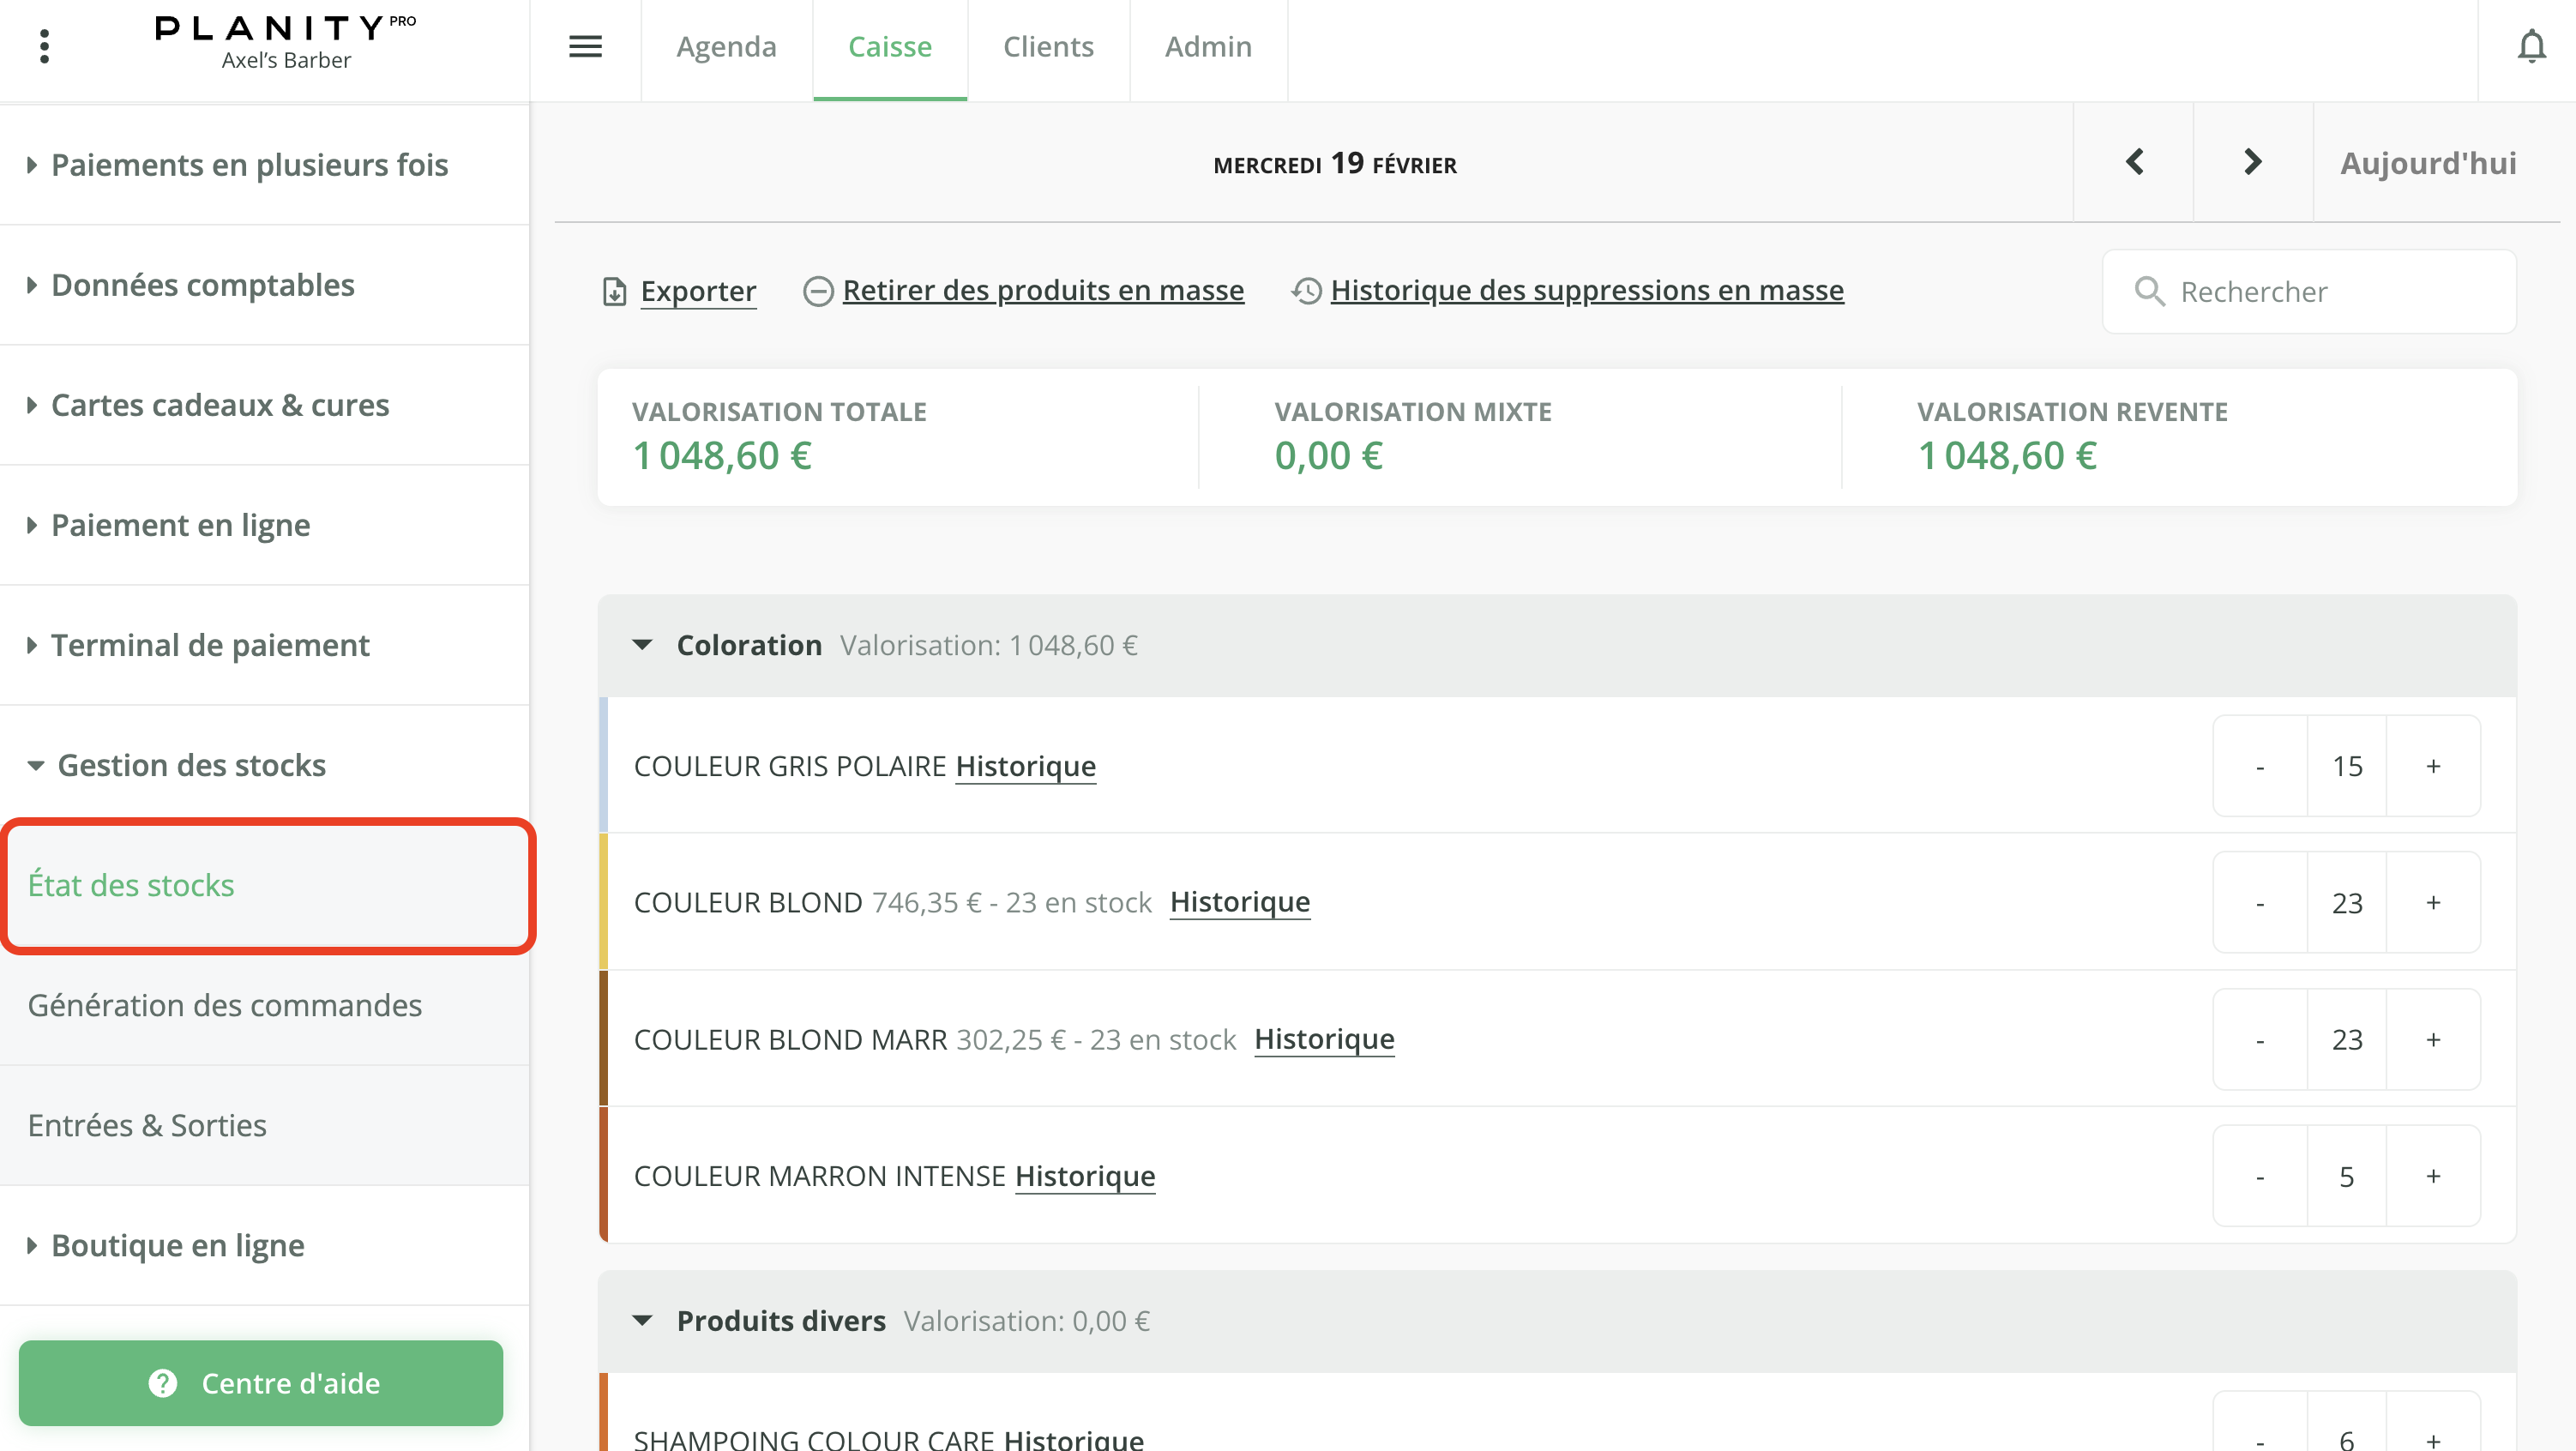Go to next day arrow
Image resolution: width=2576 pixels, height=1451 pixels.
2252,162
